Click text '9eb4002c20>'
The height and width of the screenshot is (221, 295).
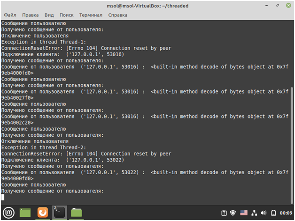pyautogui.click(x=17, y=123)
